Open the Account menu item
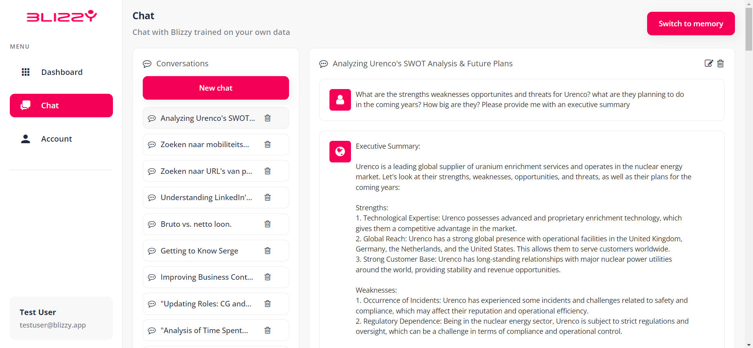753x348 pixels. tap(61, 139)
